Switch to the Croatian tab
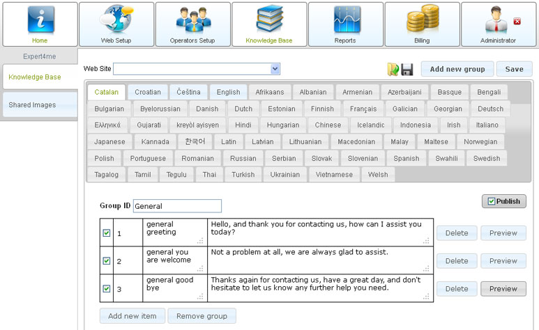539x330 pixels. point(148,92)
